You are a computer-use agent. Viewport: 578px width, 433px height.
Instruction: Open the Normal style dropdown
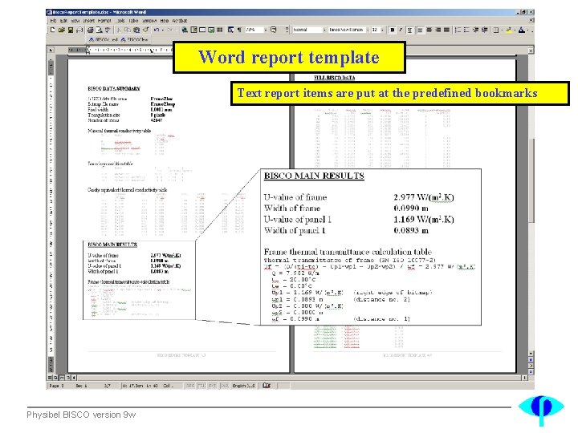tap(324, 30)
